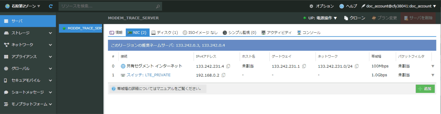Open ヘルプ from the top bar
Viewport: 441px width, 114px height.
point(348,6)
